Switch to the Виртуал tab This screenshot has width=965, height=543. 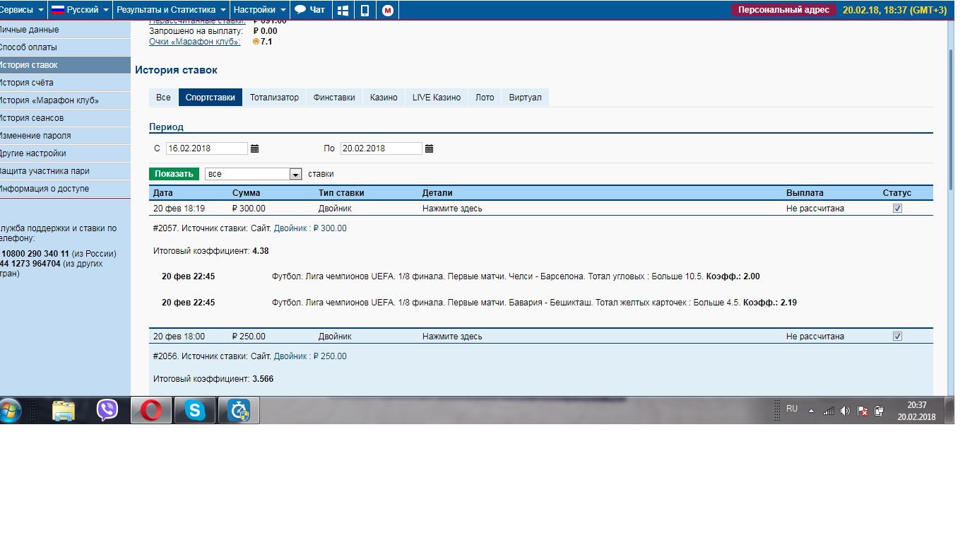point(526,98)
